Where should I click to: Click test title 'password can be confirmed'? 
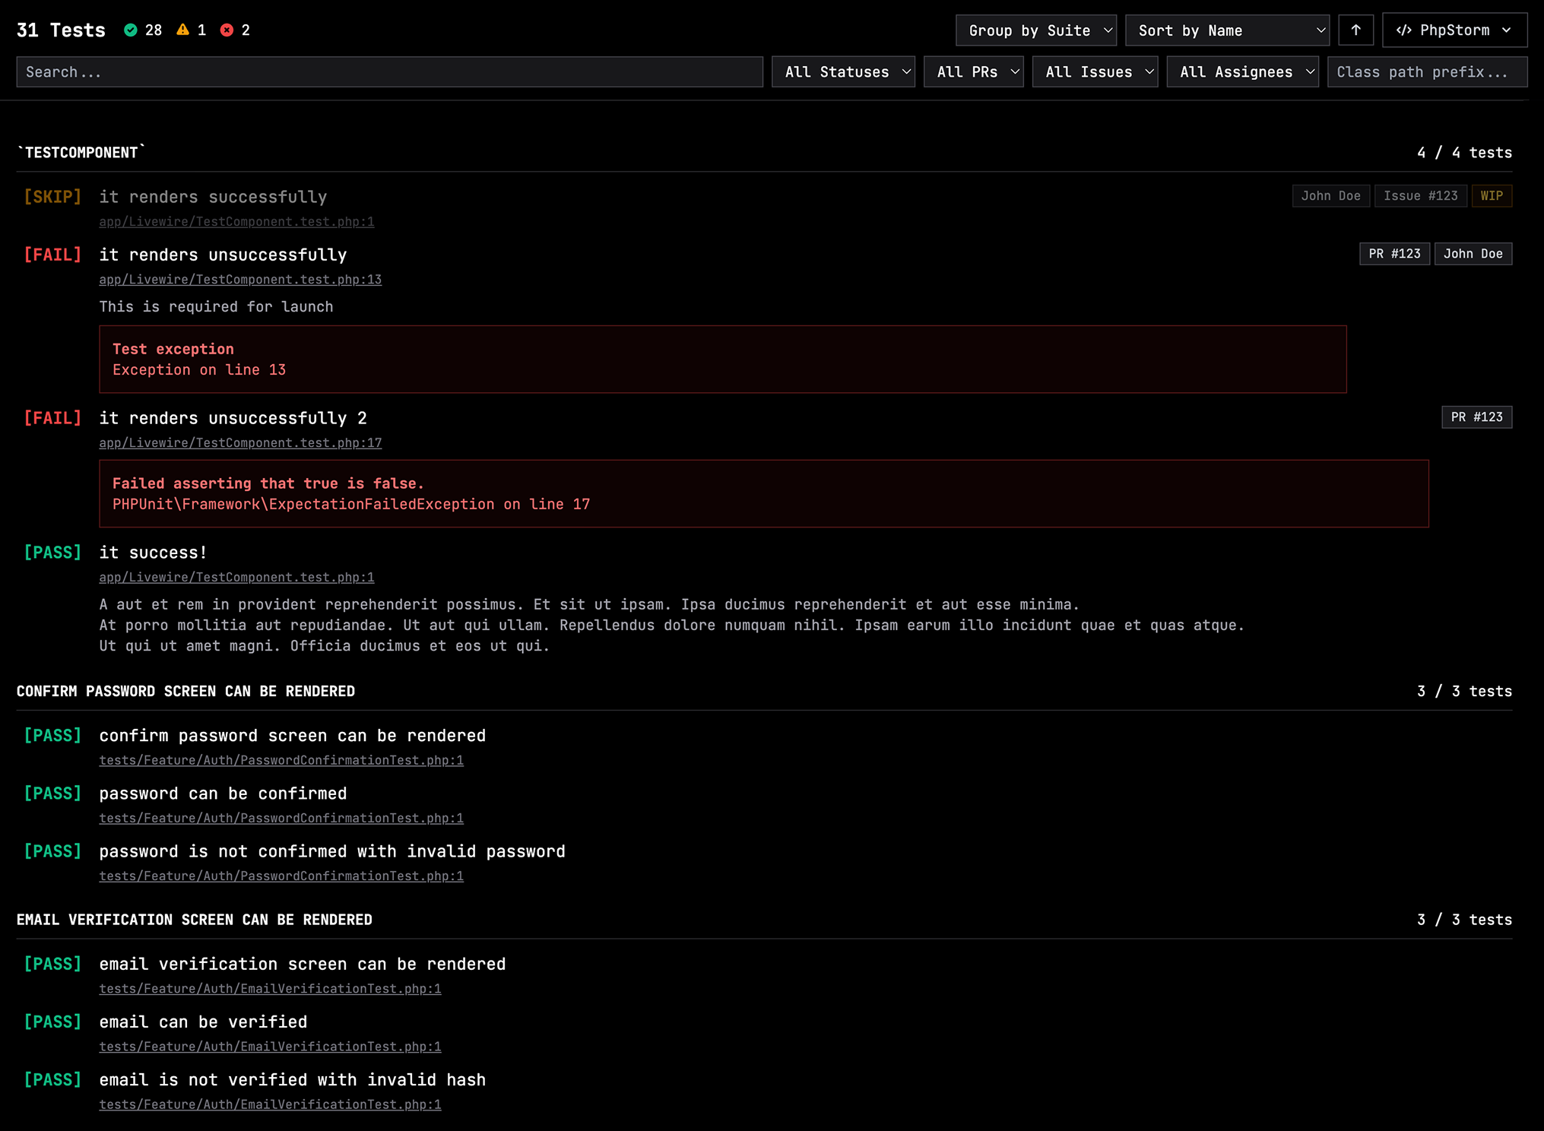pyautogui.click(x=223, y=794)
